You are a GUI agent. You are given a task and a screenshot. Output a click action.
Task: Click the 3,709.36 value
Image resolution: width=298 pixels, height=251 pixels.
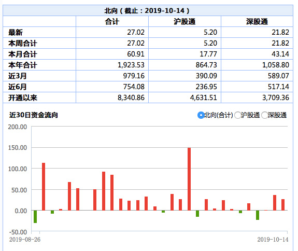[x=276, y=97]
